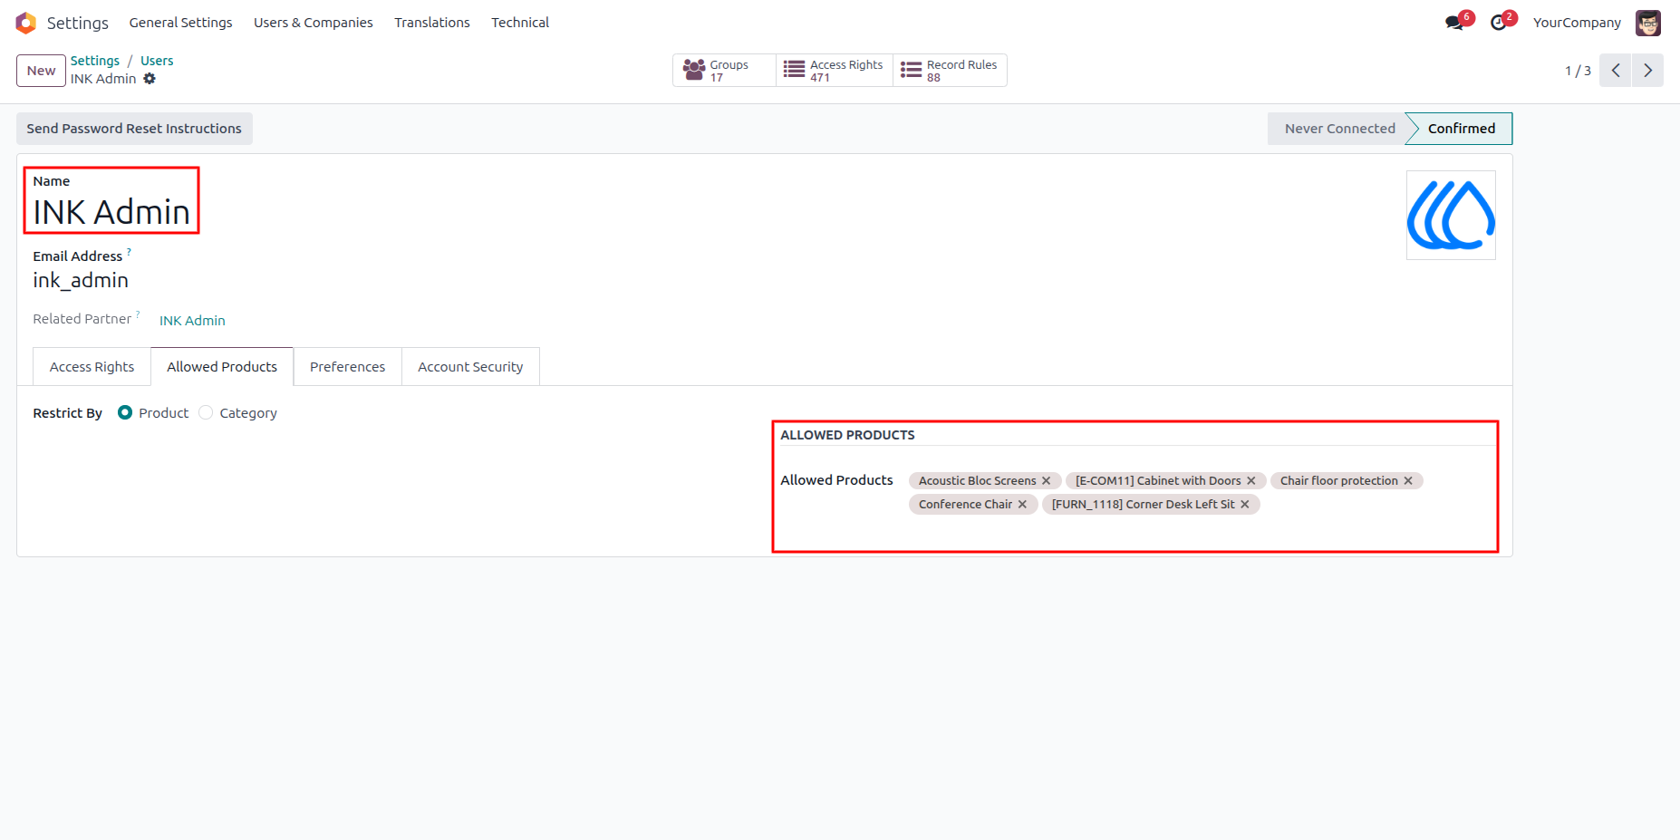Select Restrict By Category radio
Screen dimensions: 1680x840
tap(206, 412)
